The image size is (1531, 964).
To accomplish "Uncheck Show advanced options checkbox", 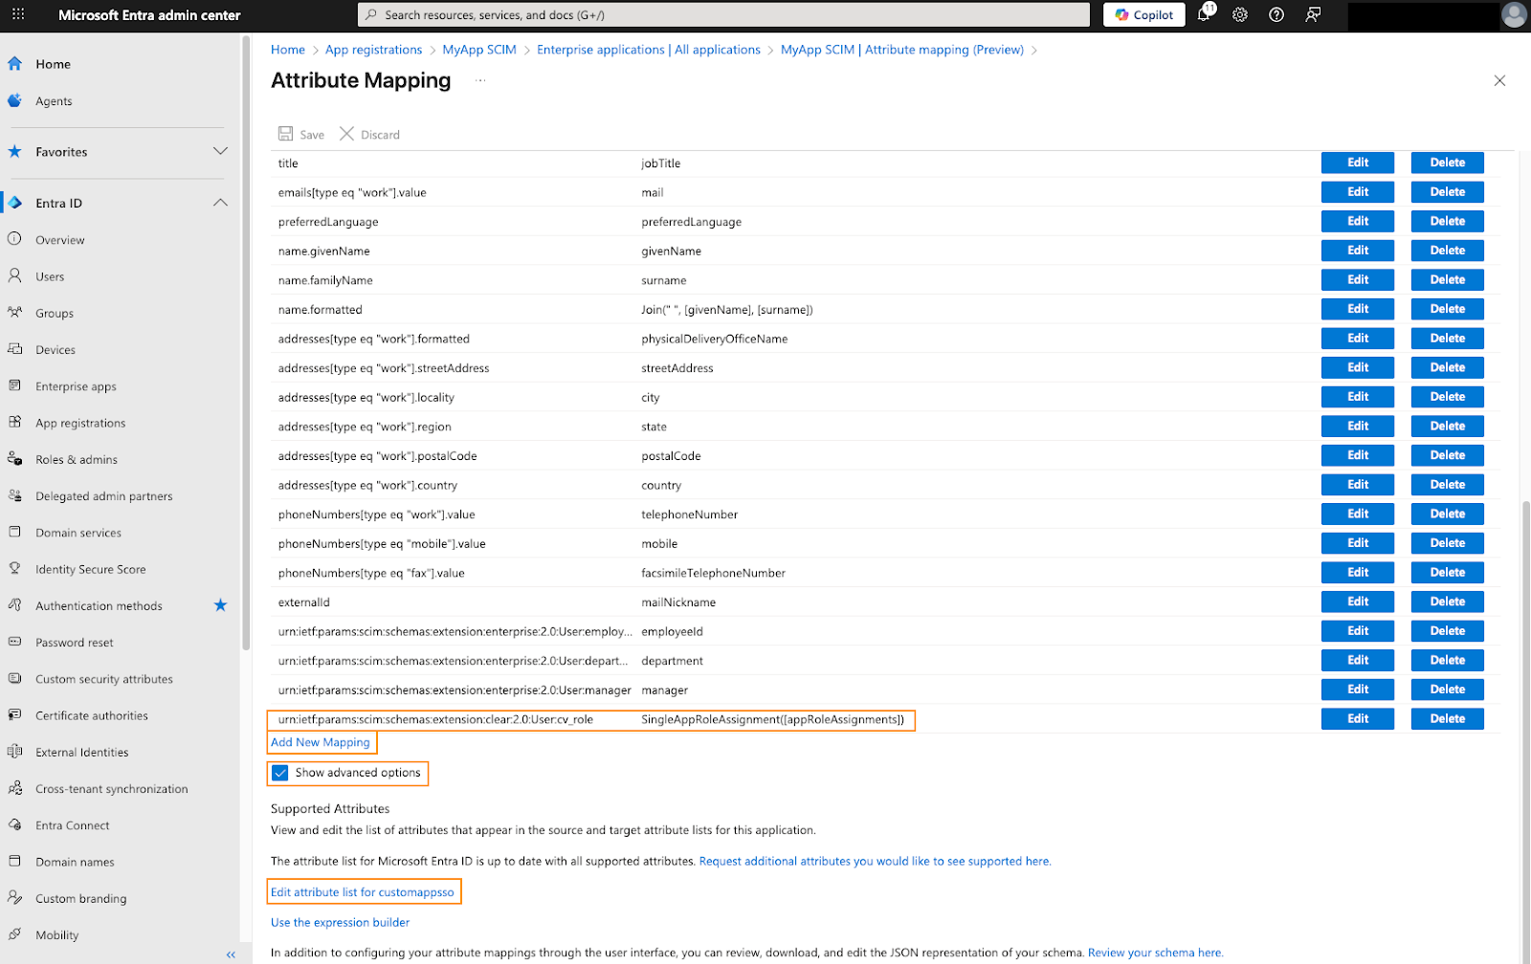I will 280,773.
